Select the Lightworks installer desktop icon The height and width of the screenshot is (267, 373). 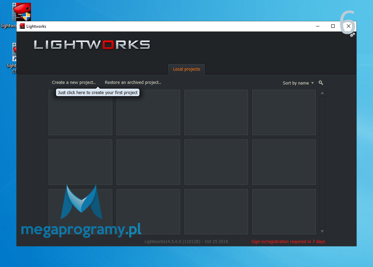click(x=22, y=12)
